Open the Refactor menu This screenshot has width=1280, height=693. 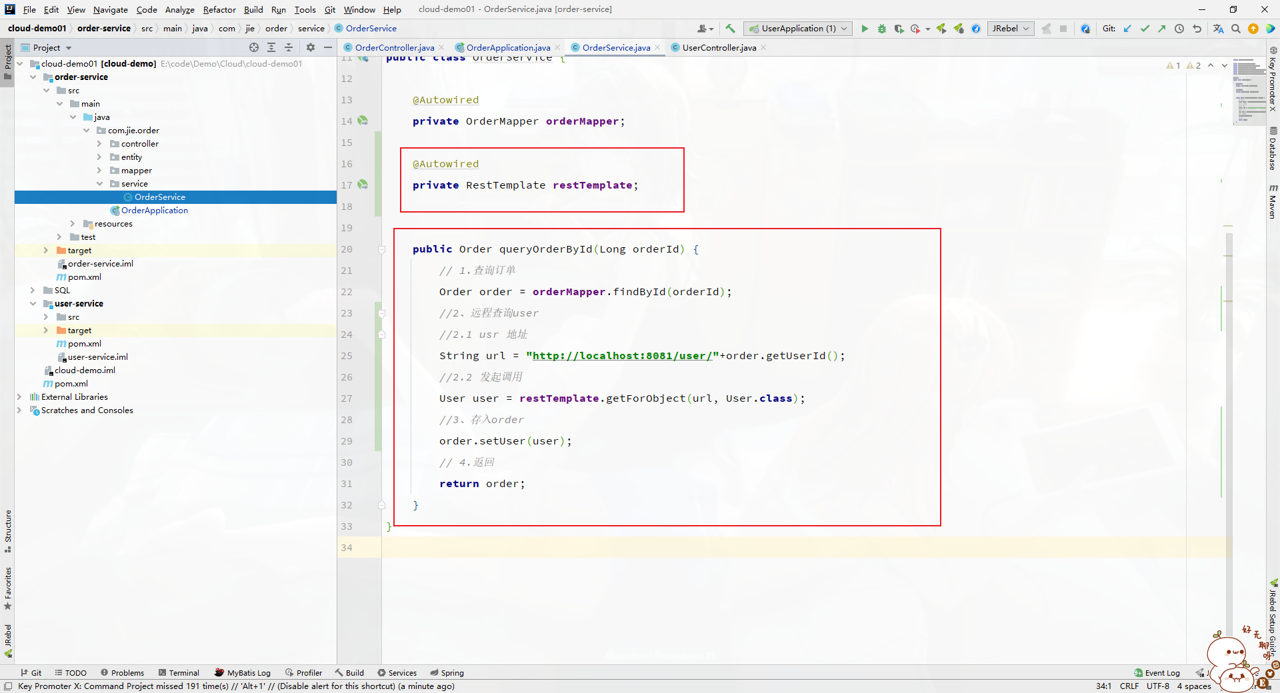pyautogui.click(x=219, y=9)
